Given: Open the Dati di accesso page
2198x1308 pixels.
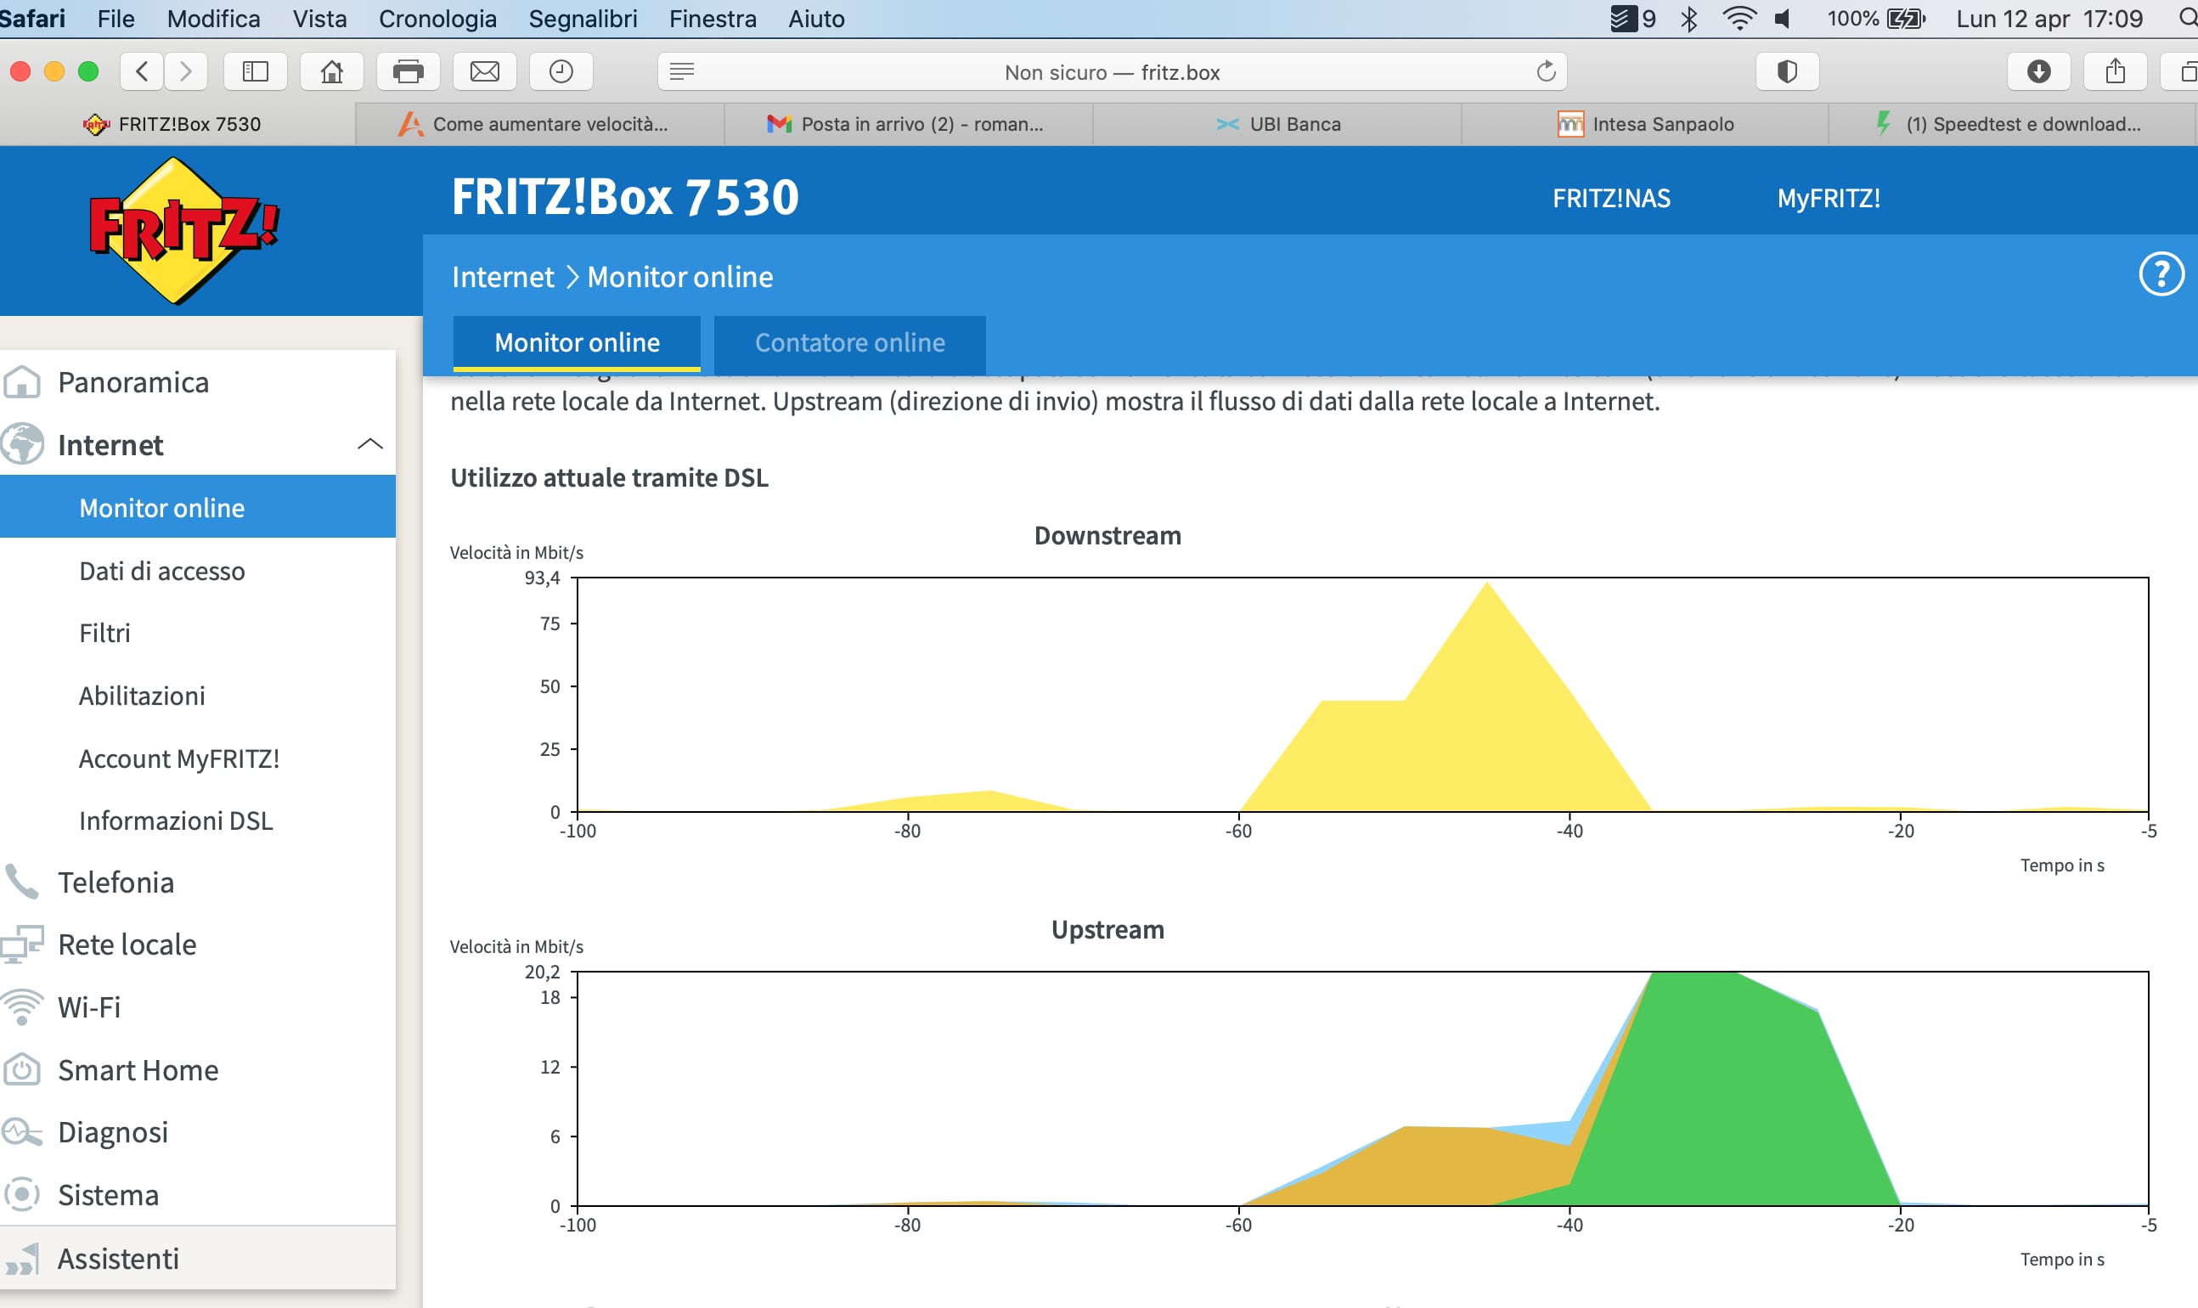Looking at the screenshot, I should (x=162, y=571).
